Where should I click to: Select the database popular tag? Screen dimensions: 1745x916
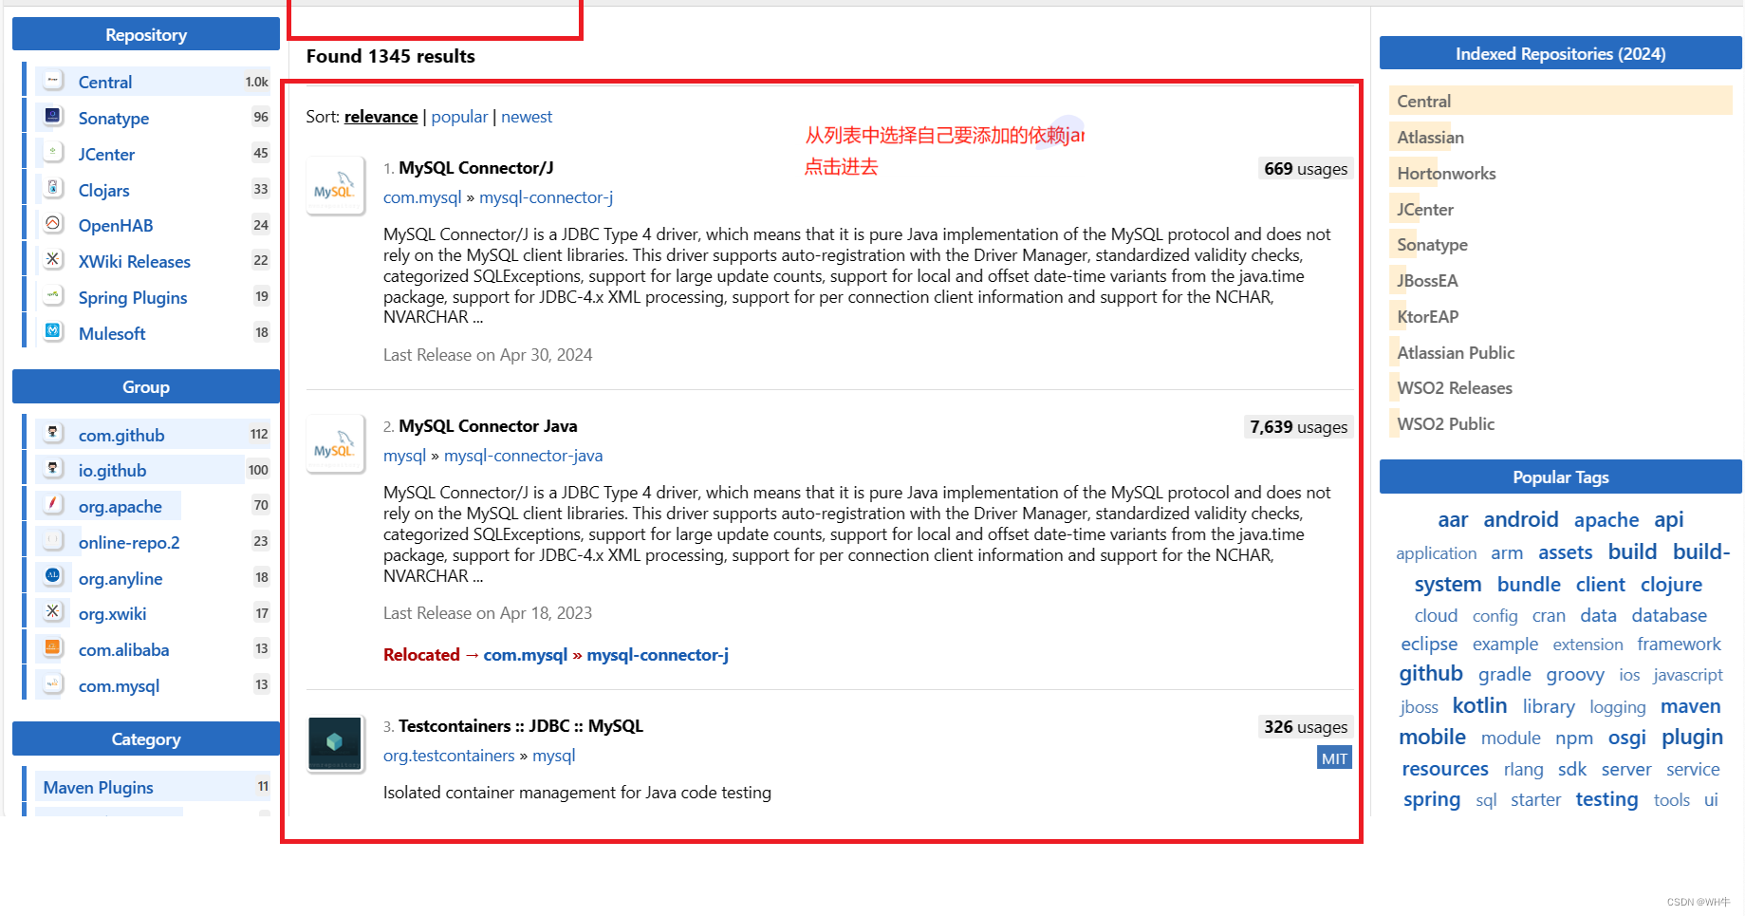(1669, 615)
